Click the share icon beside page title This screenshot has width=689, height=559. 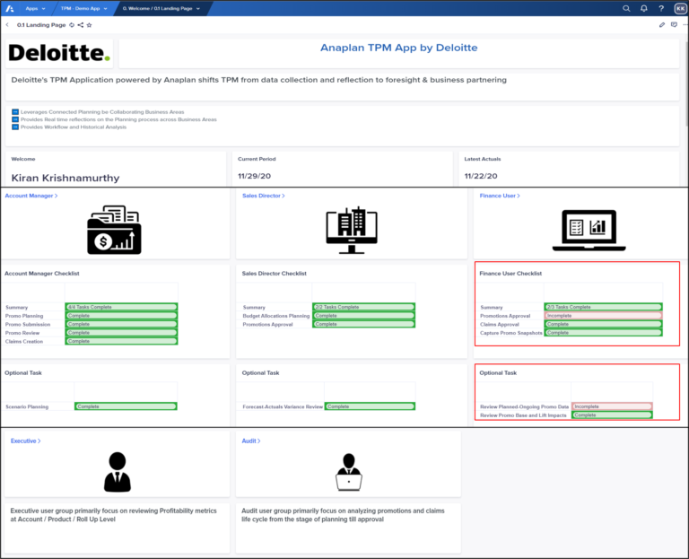click(81, 25)
